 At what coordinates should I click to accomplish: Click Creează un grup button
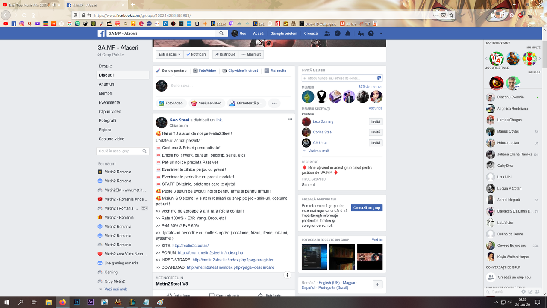click(x=367, y=208)
